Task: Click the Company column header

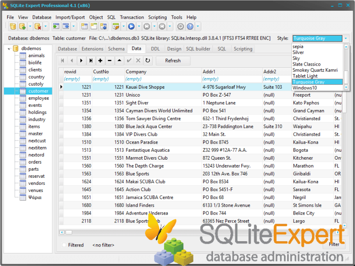Action: pos(163,72)
